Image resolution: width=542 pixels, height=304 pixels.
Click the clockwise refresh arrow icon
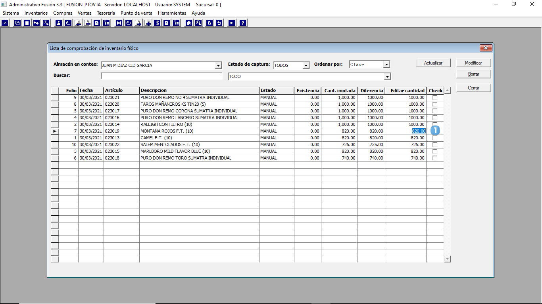[209, 23]
